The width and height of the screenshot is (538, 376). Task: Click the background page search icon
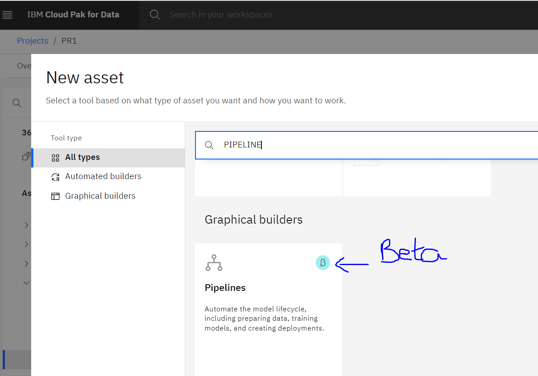click(17, 103)
